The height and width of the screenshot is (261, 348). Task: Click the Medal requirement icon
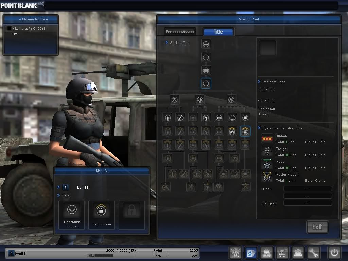click(267, 164)
